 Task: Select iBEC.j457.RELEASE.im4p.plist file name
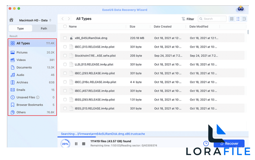[x=94, y=91]
